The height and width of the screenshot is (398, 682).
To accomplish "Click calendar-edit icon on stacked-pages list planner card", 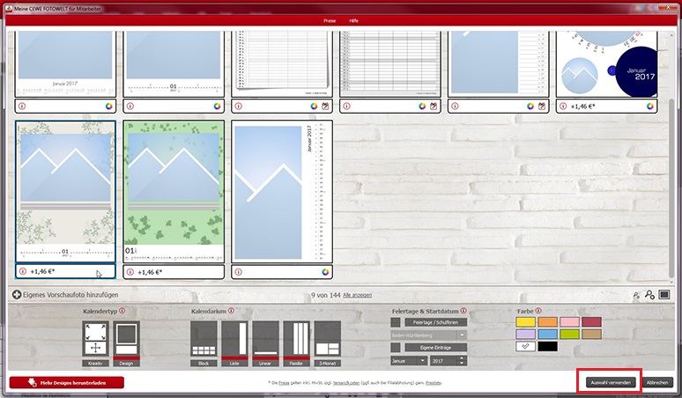I will click(x=325, y=106).
